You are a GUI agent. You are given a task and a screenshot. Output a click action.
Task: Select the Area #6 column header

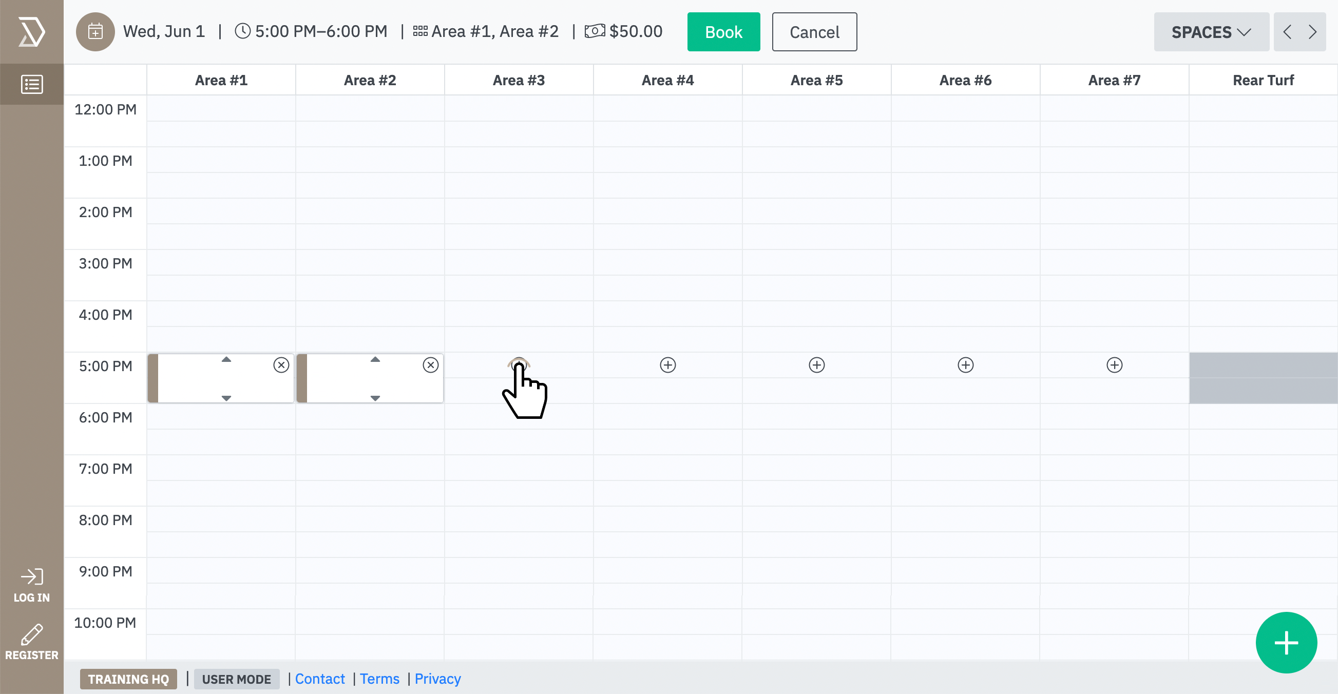coord(966,80)
